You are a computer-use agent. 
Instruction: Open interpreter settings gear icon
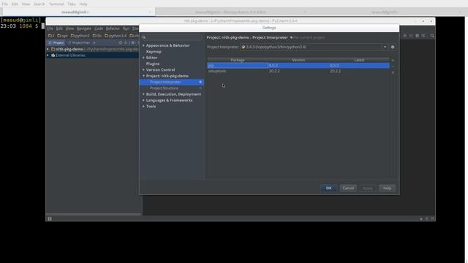393,47
